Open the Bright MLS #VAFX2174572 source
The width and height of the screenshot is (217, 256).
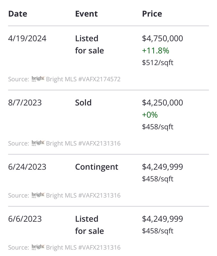point(83,79)
